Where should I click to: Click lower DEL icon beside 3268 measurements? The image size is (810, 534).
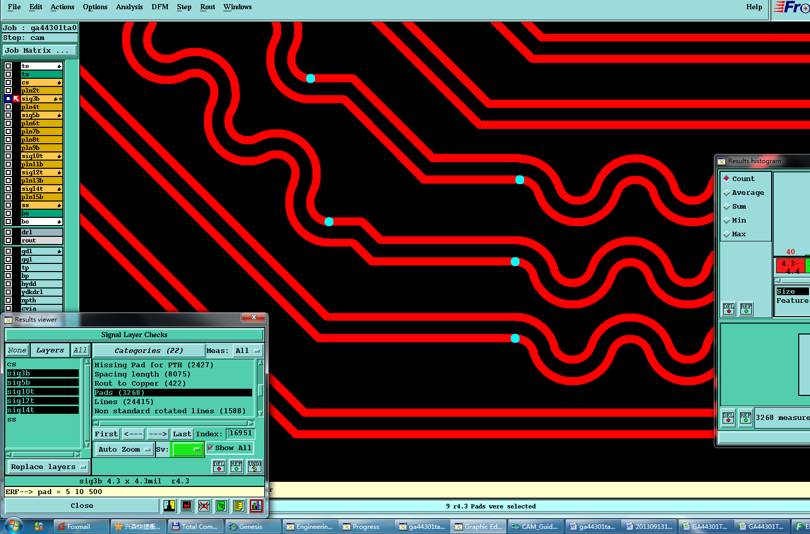coord(728,418)
